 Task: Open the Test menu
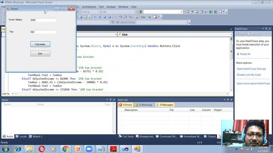click(x=101, y=7)
